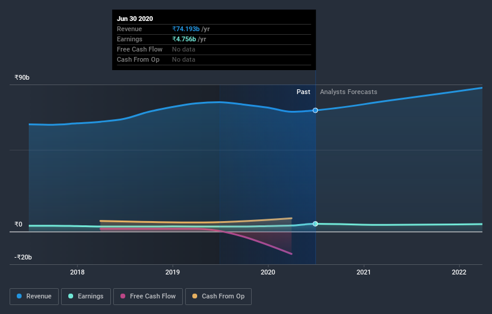
Task: Click the Past section label
Action: [x=303, y=92]
